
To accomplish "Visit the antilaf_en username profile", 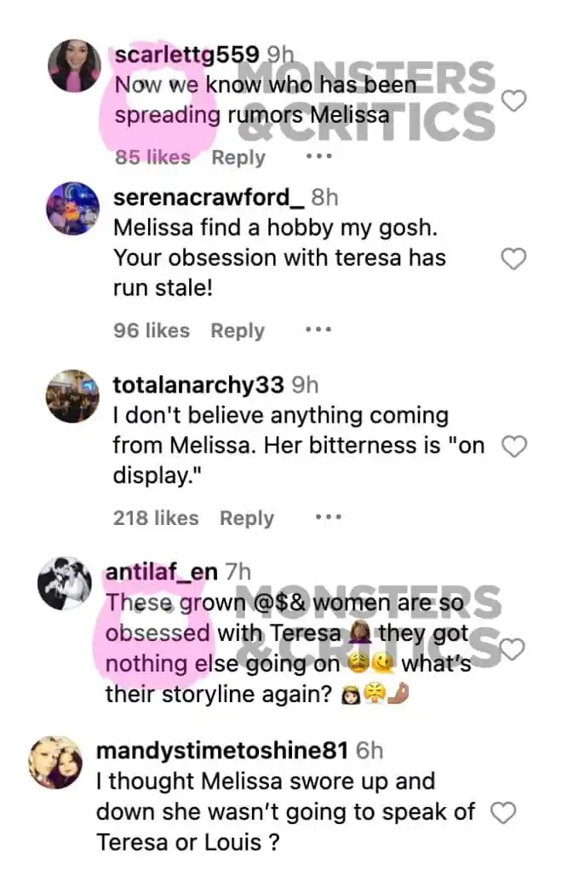I will 161,572.
